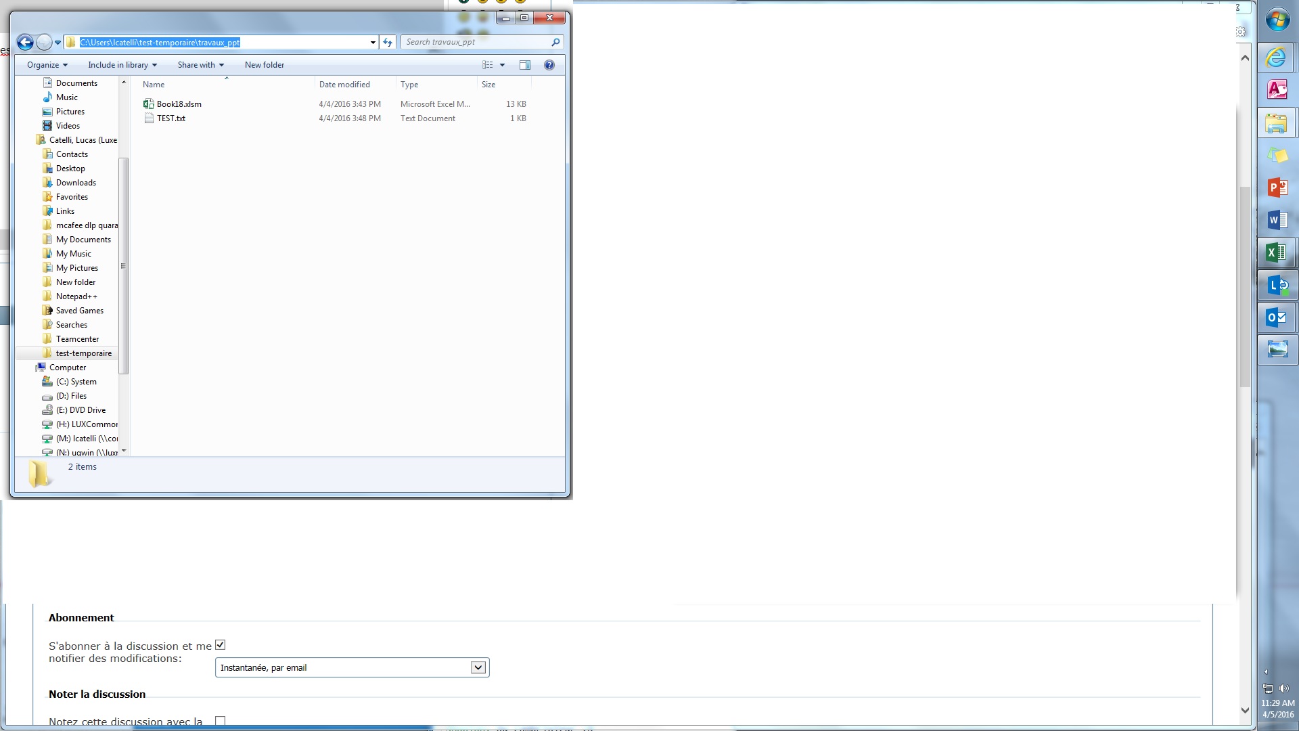Image resolution: width=1299 pixels, height=731 pixels.
Task: Open TEST.txt text document
Action: pos(171,118)
